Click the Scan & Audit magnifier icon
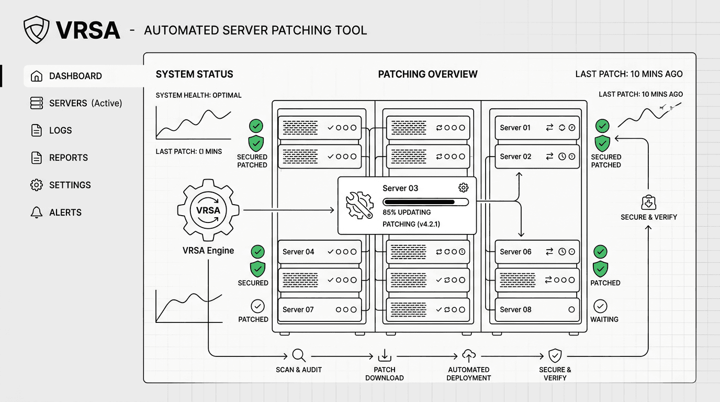Image resolution: width=720 pixels, height=402 pixels. click(299, 356)
